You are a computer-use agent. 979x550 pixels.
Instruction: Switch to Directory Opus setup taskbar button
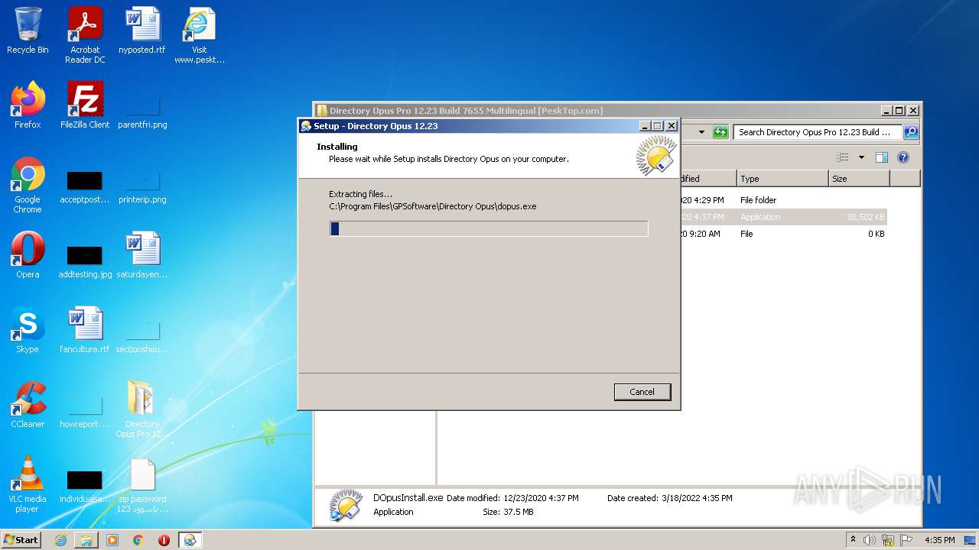190,540
